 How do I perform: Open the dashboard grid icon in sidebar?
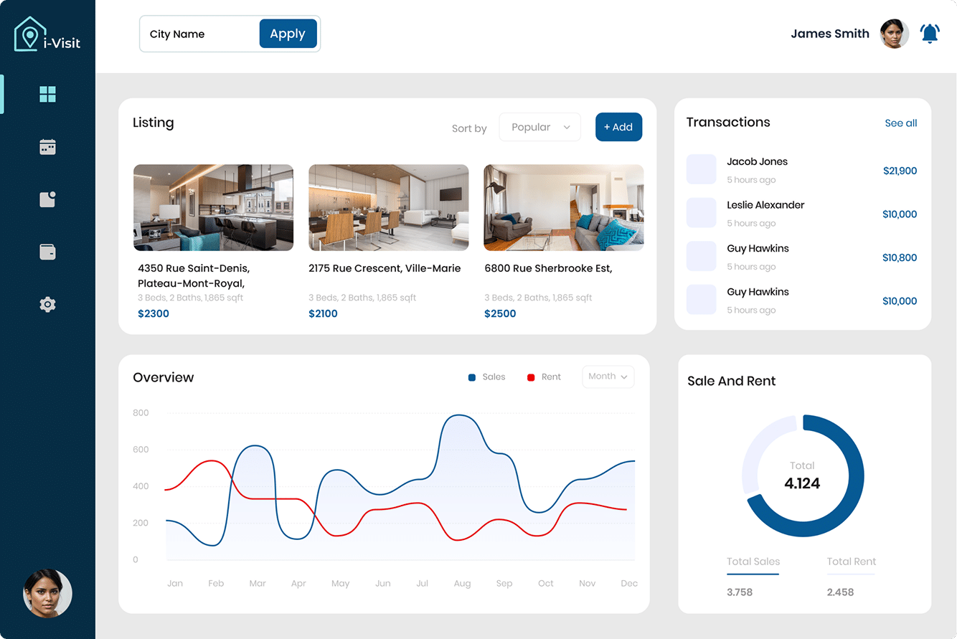(47, 94)
